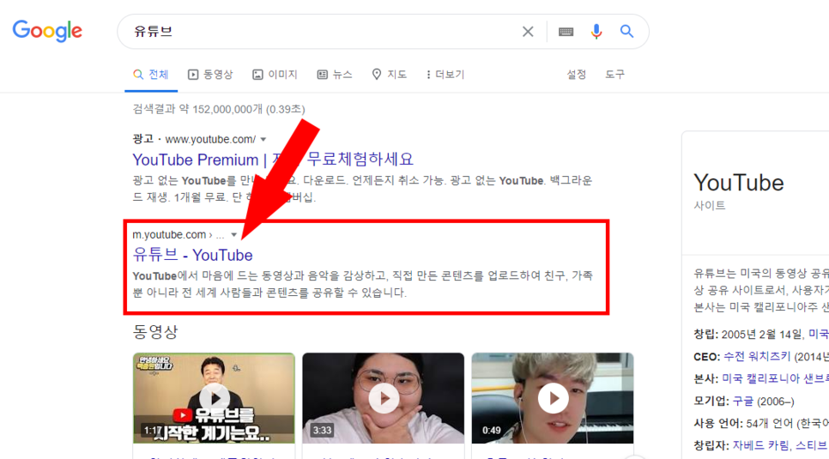This screenshot has width=829, height=459.
Task: Start voice search with the microphone icon
Action: [x=596, y=32]
